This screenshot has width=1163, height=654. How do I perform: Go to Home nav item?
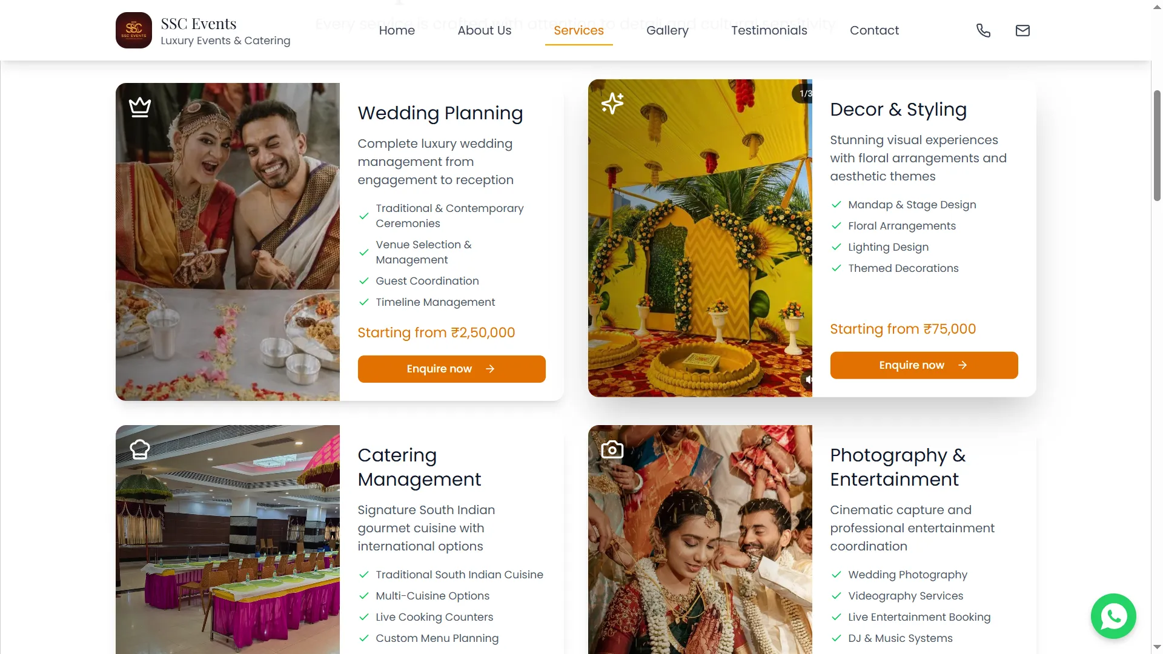tap(397, 30)
